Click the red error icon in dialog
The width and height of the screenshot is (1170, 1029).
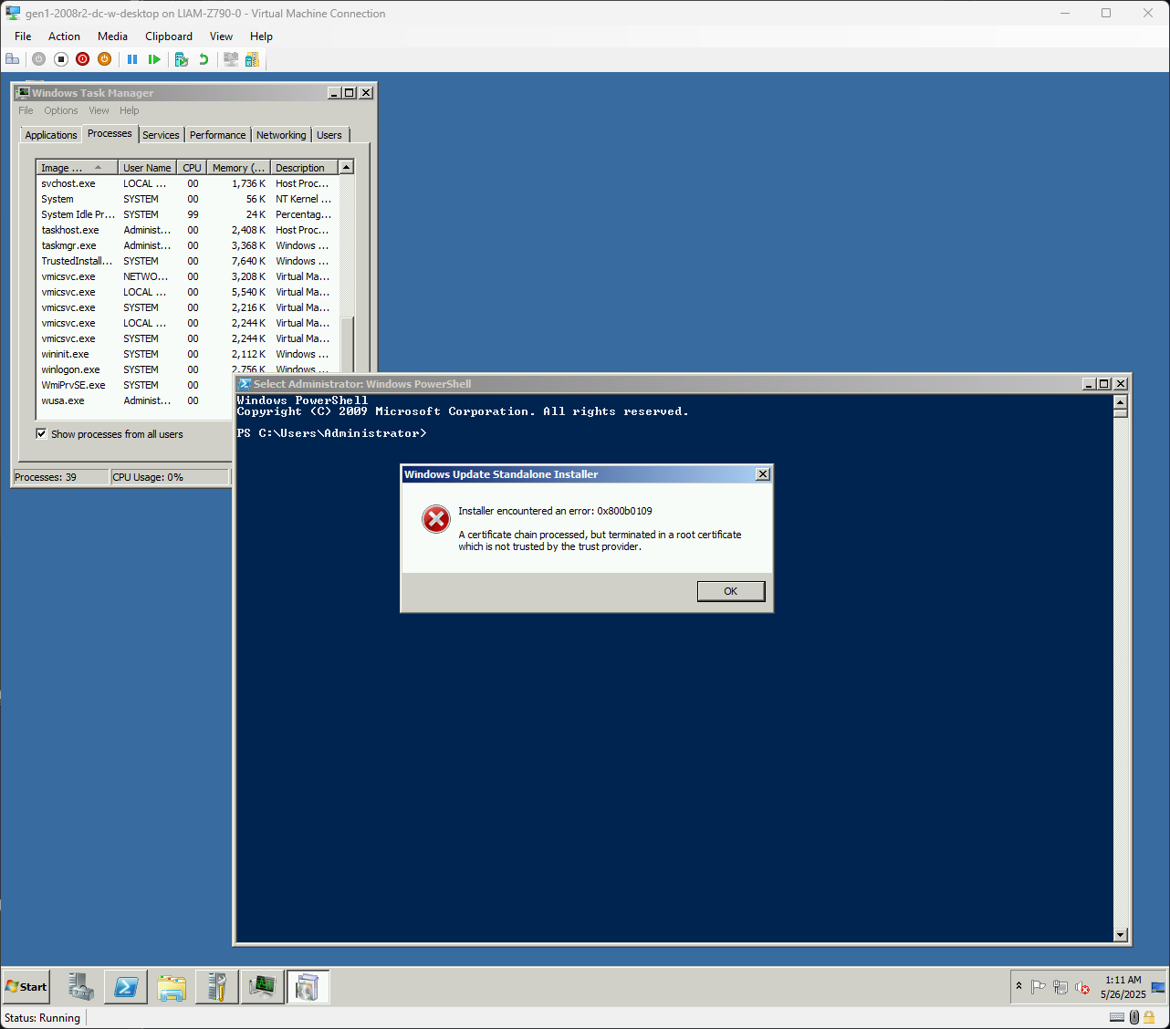pyautogui.click(x=436, y=519)
